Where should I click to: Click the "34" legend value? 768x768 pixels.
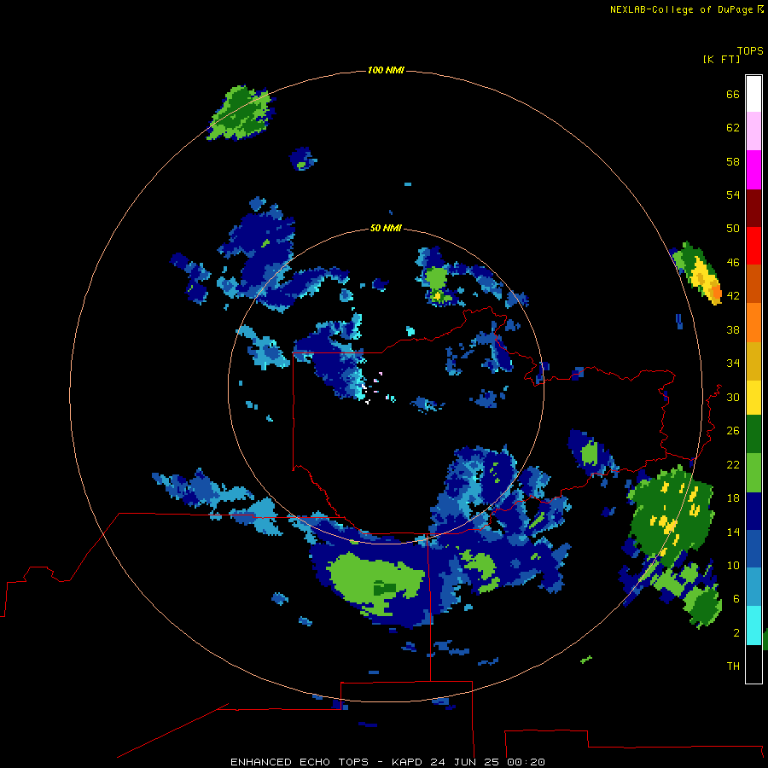[x=733, y=364]
